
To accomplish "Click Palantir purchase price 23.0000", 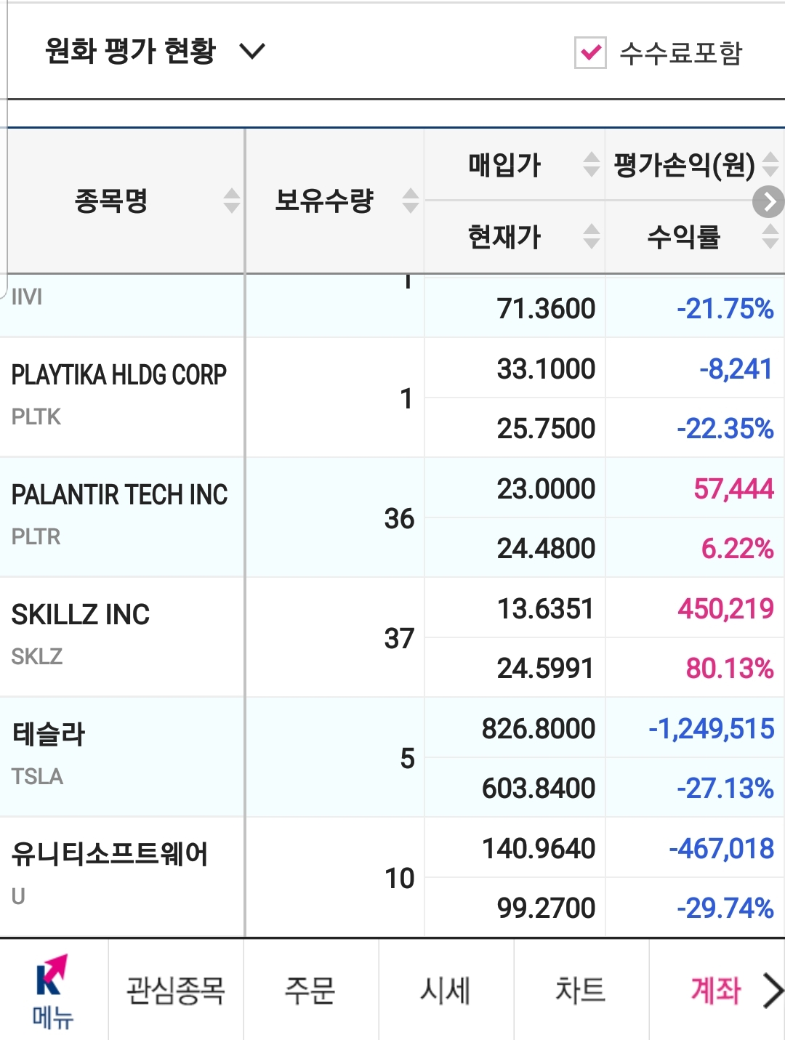I will click(547, 488).
